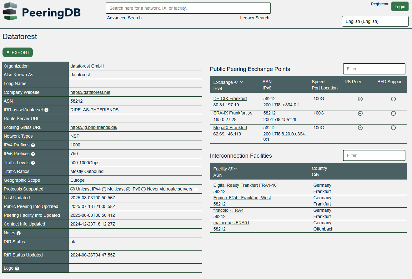
Task: Click the Protocols Supported info icon
Action: click(196, 189)
